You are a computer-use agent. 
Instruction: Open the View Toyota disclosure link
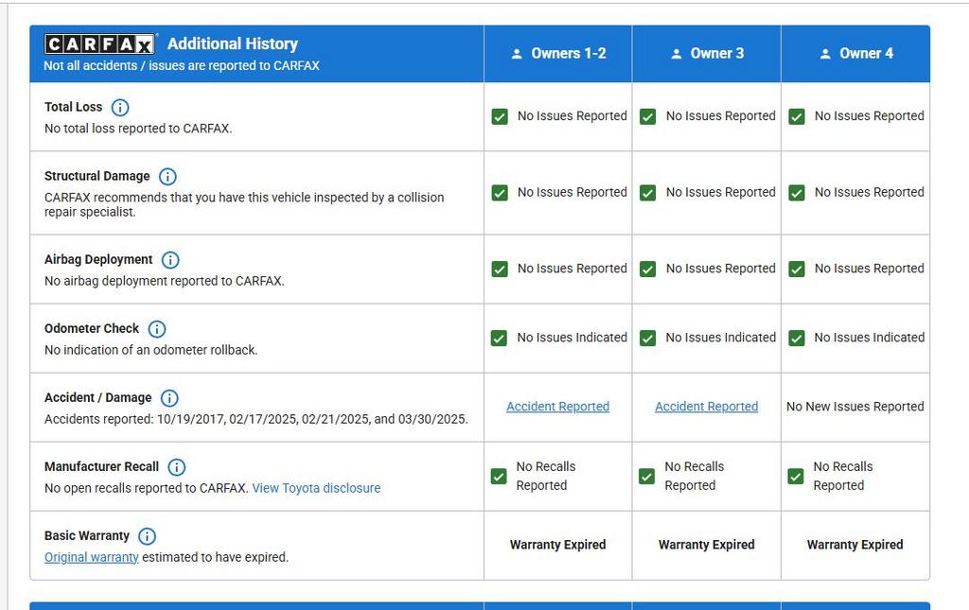[316, 488]
